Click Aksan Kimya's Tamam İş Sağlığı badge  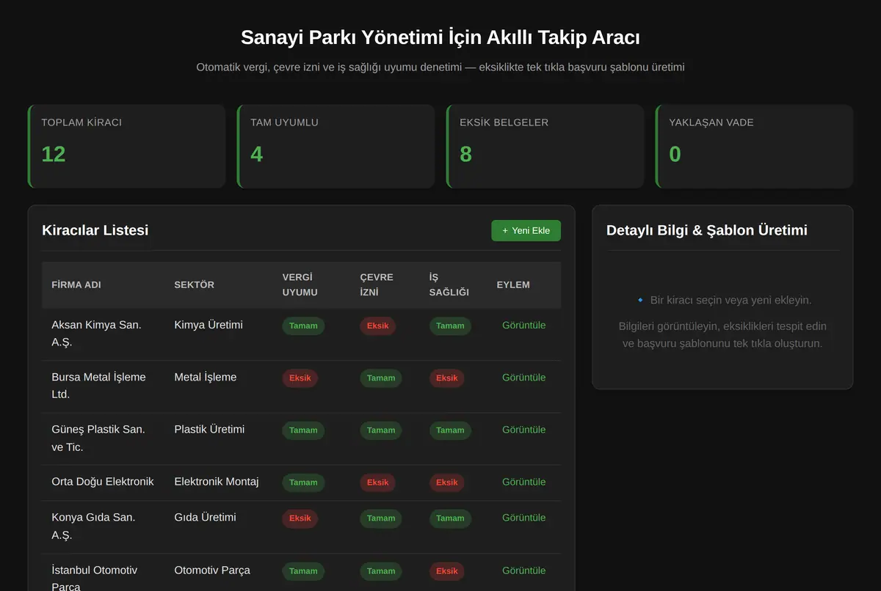point(450,326)
